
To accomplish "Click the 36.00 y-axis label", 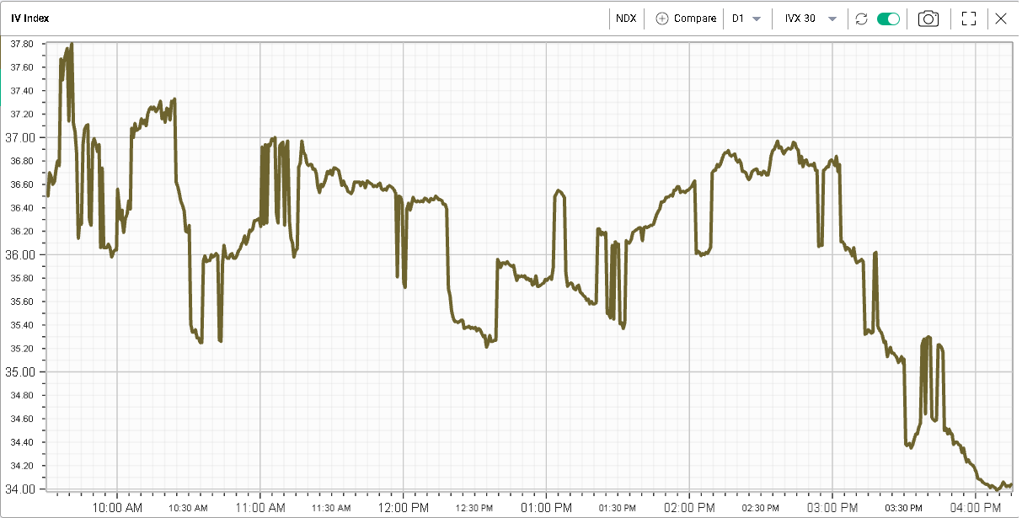I will tap(22, 254).
